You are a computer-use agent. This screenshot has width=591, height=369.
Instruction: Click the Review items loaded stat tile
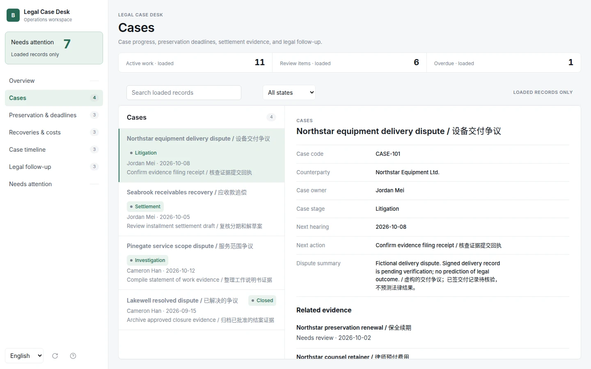tap(349, 63)
